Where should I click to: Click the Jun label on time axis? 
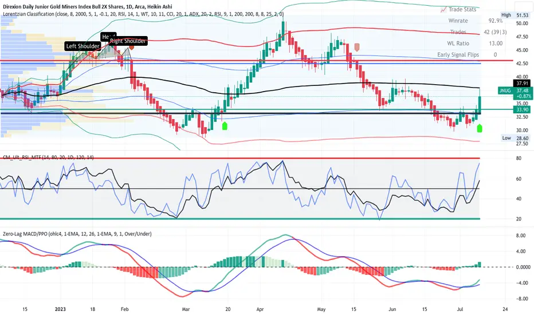392,309
